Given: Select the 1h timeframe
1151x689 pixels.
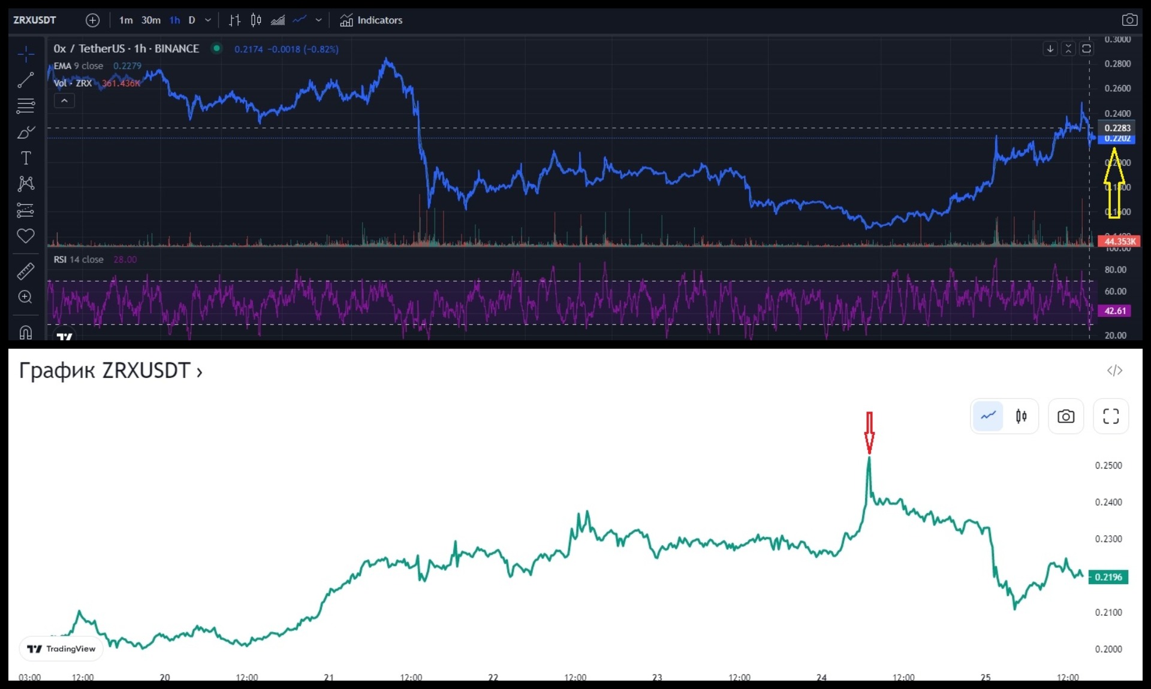Looking at the screenshot, I should [x=174, y=20].
